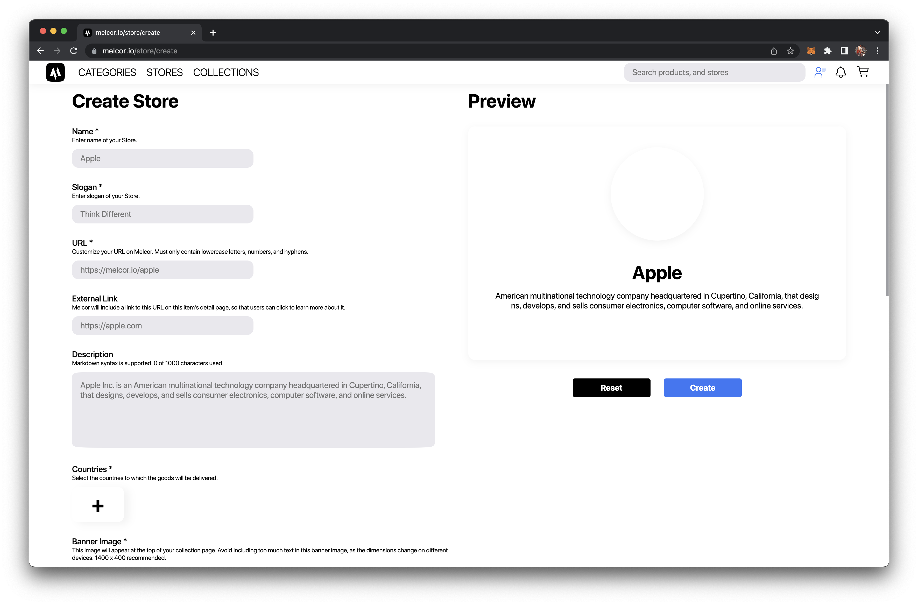Viewport: 918px width, 605px height.
Task: Go back with browser back arrow
Action: tap(40, 51)
